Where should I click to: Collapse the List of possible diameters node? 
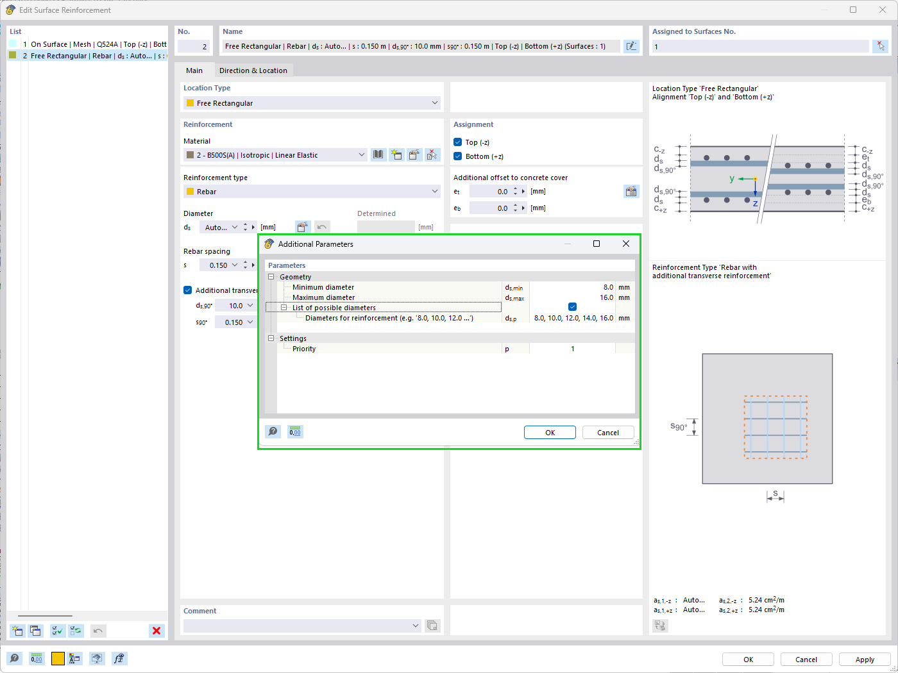click(x=284, y=308)
